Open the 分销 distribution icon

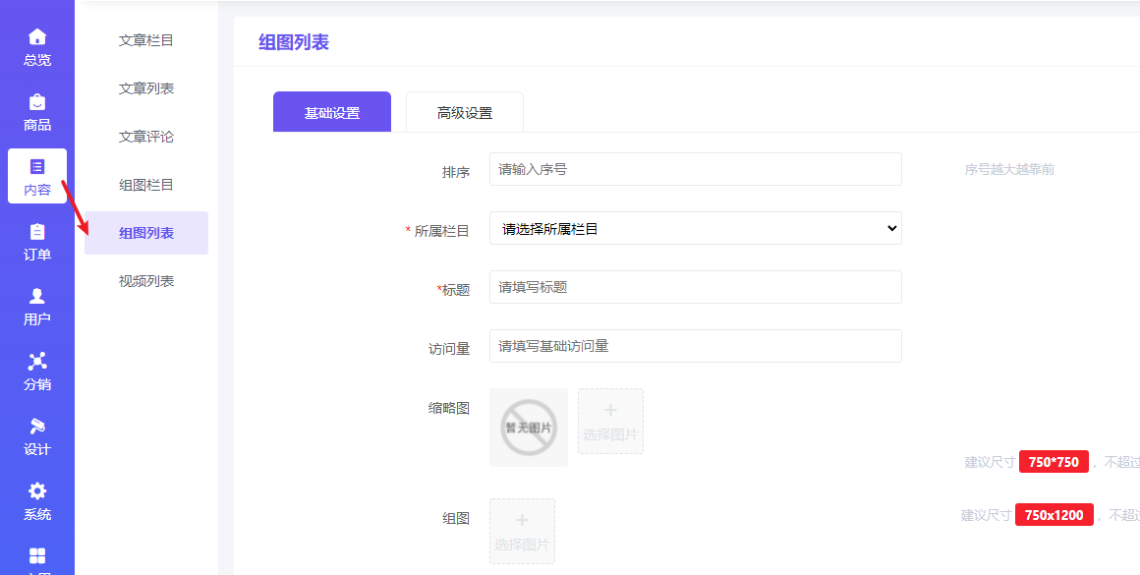point(36,374)
